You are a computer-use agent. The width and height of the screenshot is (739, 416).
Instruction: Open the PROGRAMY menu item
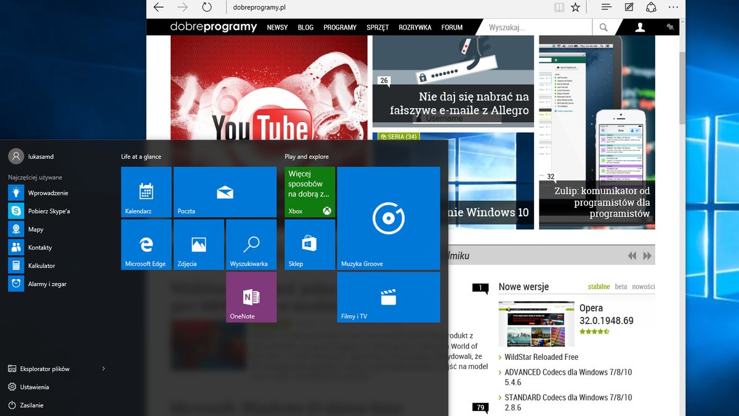click(340, 27)
